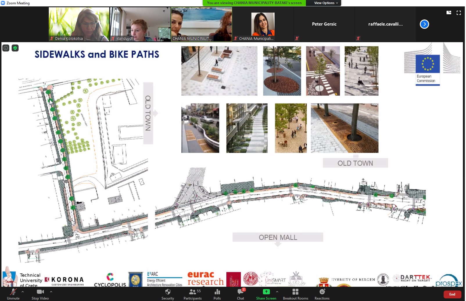
Task: Click the meeting information icon
Action: click(x=6, y=48)
